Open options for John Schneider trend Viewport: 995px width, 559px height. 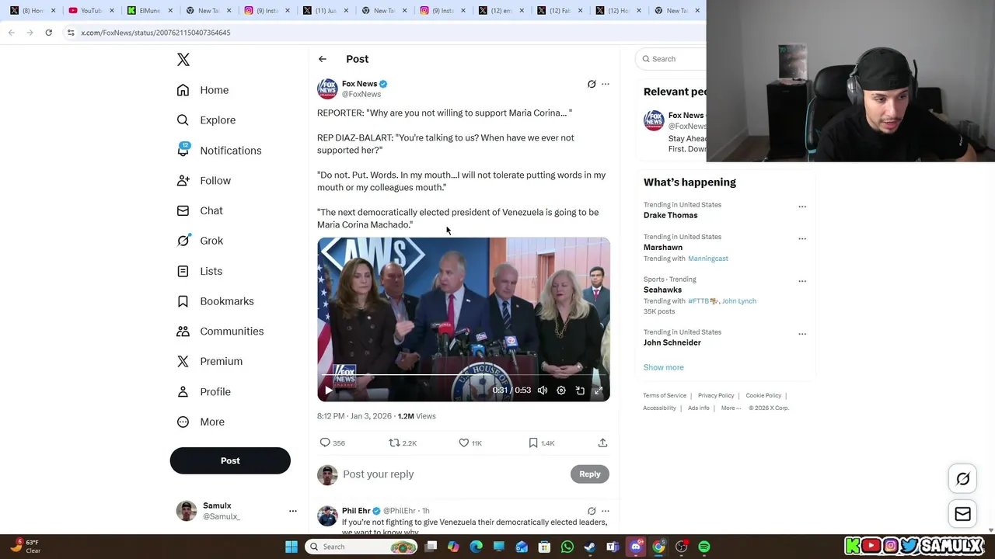802,334
